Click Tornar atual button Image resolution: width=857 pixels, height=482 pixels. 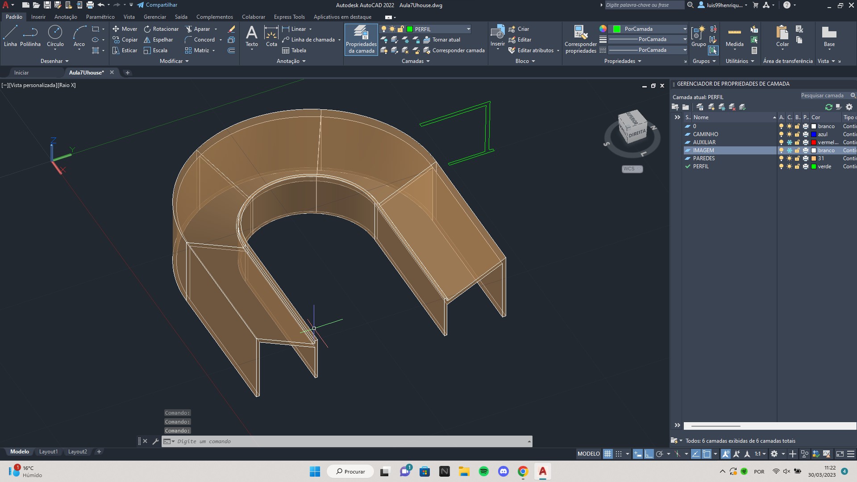point(441,40)
